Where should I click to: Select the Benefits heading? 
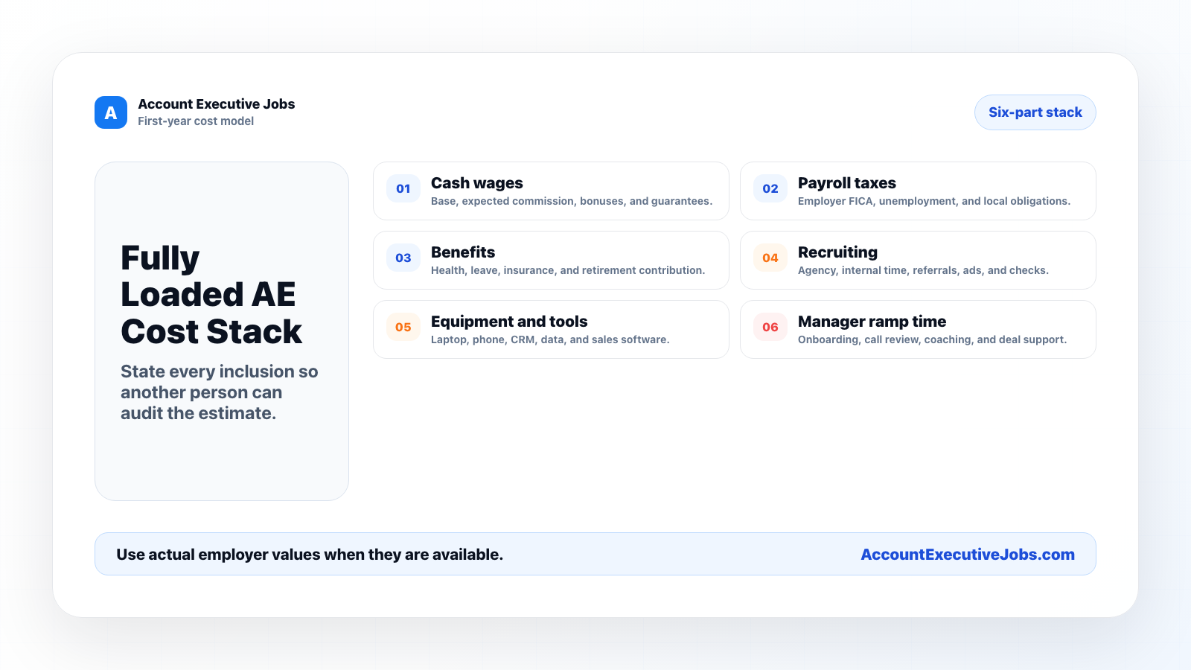tap(463, 252)
